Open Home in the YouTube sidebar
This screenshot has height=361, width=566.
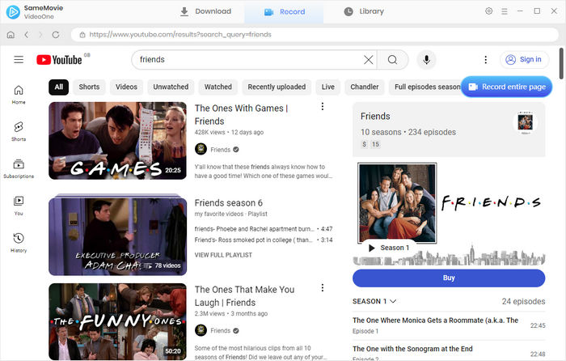click(19, 95)
